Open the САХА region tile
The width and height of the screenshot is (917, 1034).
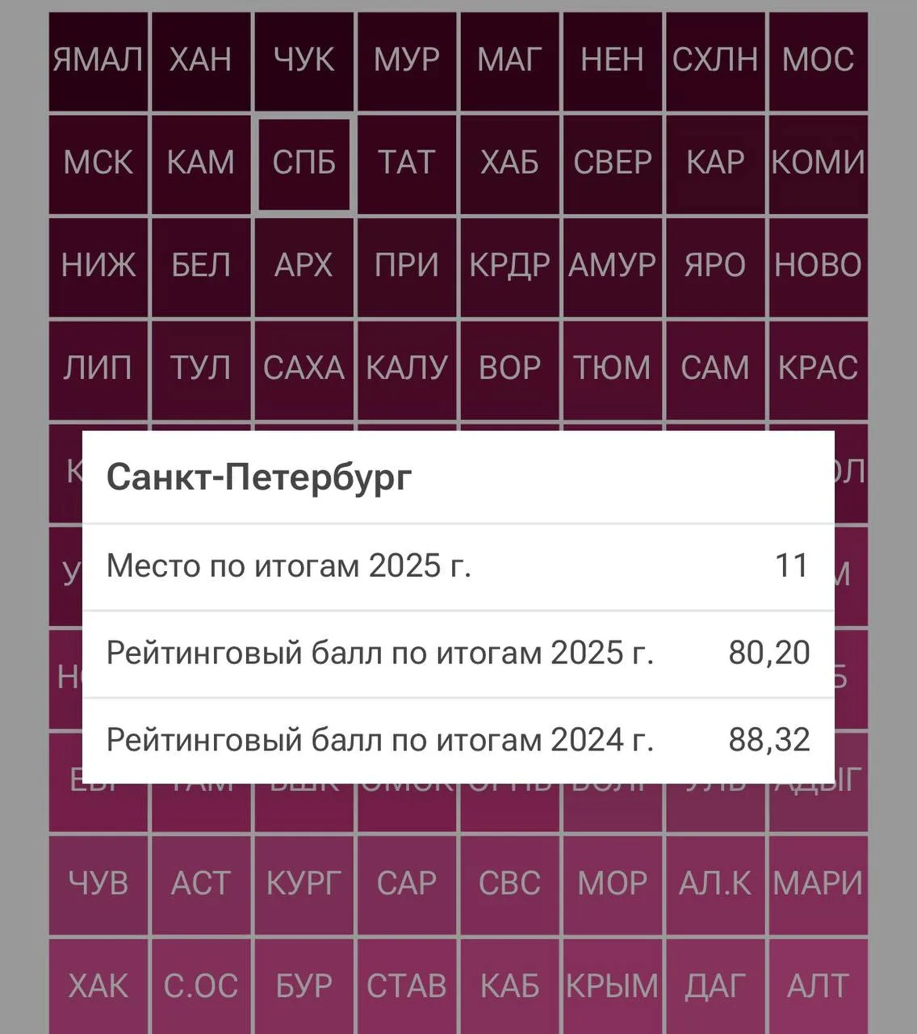[x=304, y=369]
